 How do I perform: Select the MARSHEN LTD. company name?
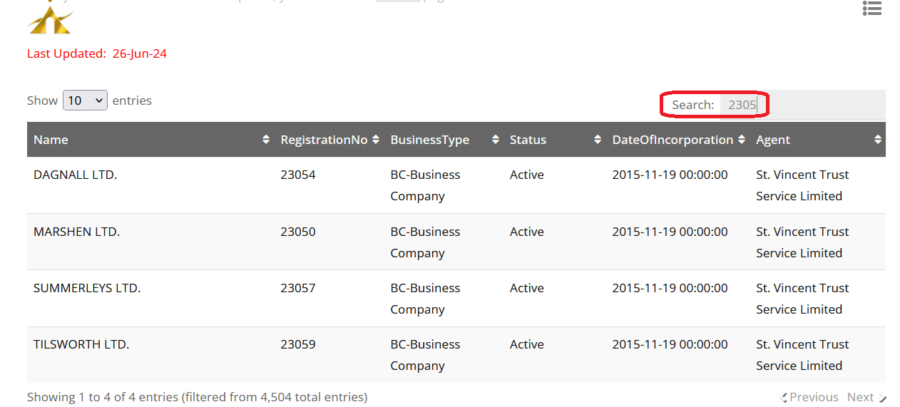[x=76, y=232]
